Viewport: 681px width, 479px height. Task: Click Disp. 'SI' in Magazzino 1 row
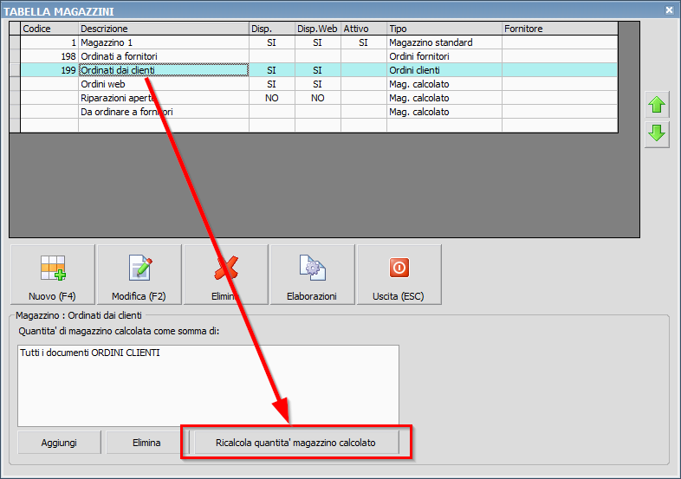pyautogui.click(x=272, y=42)
